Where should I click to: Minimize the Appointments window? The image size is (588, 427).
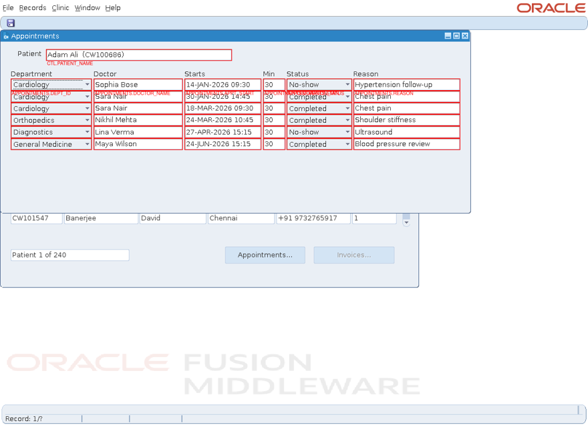tap(448, 36)
